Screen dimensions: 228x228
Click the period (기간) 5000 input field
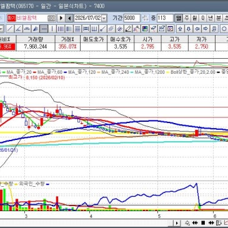coord(132,18)
